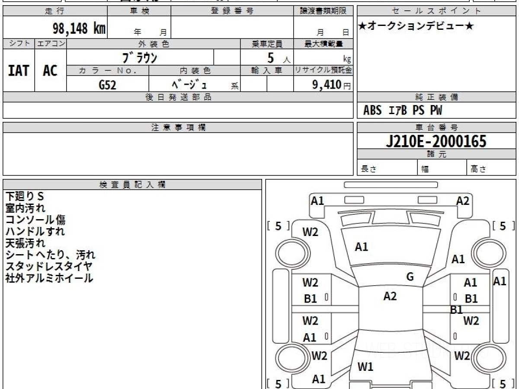Select the 高さ dimension label
Image resolution: width=519 pixels, height=389 pixels.
[x=478, y=169]
